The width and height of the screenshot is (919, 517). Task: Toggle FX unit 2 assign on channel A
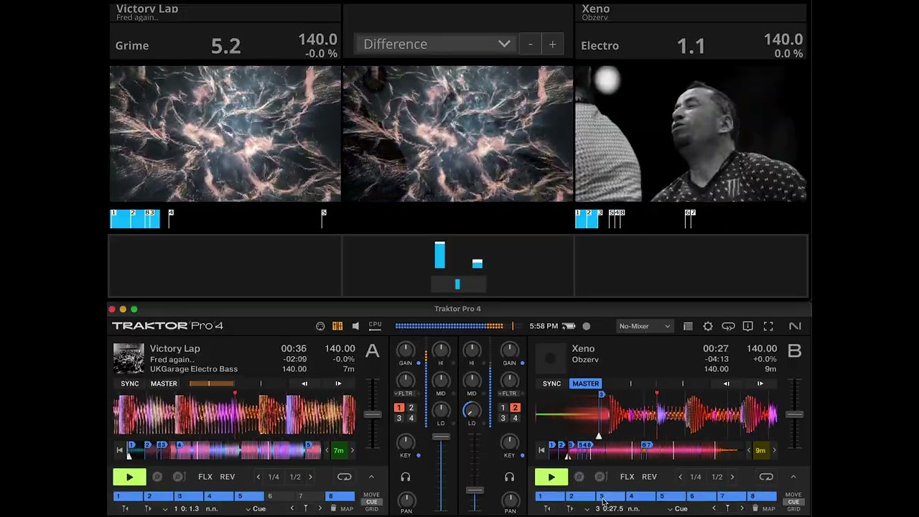[411, 408]
